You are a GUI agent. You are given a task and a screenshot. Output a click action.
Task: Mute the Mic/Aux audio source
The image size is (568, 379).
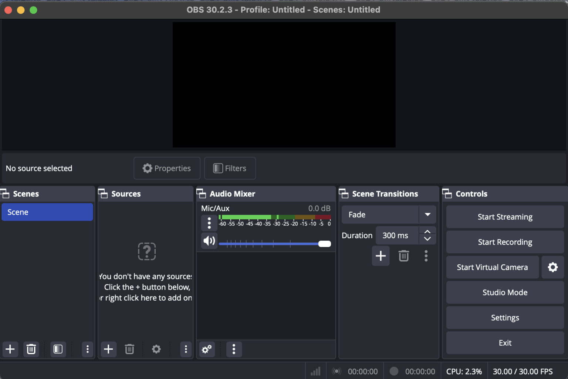(209, 240)
